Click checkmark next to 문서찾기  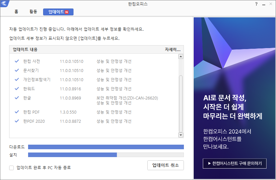click(x=17, y=70)
